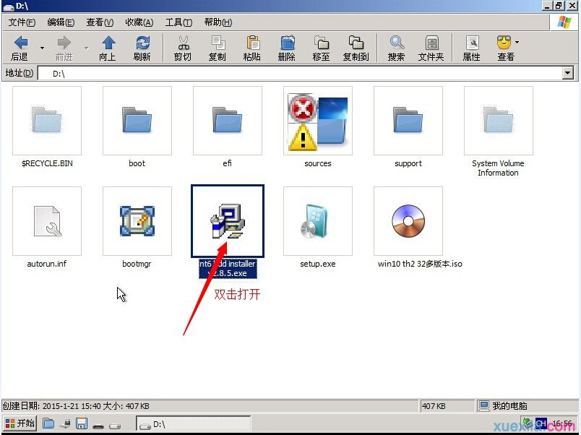Open the 收藏 (Favorites) menu
This screenshot has height=435, width=581.
coord(138,22)
